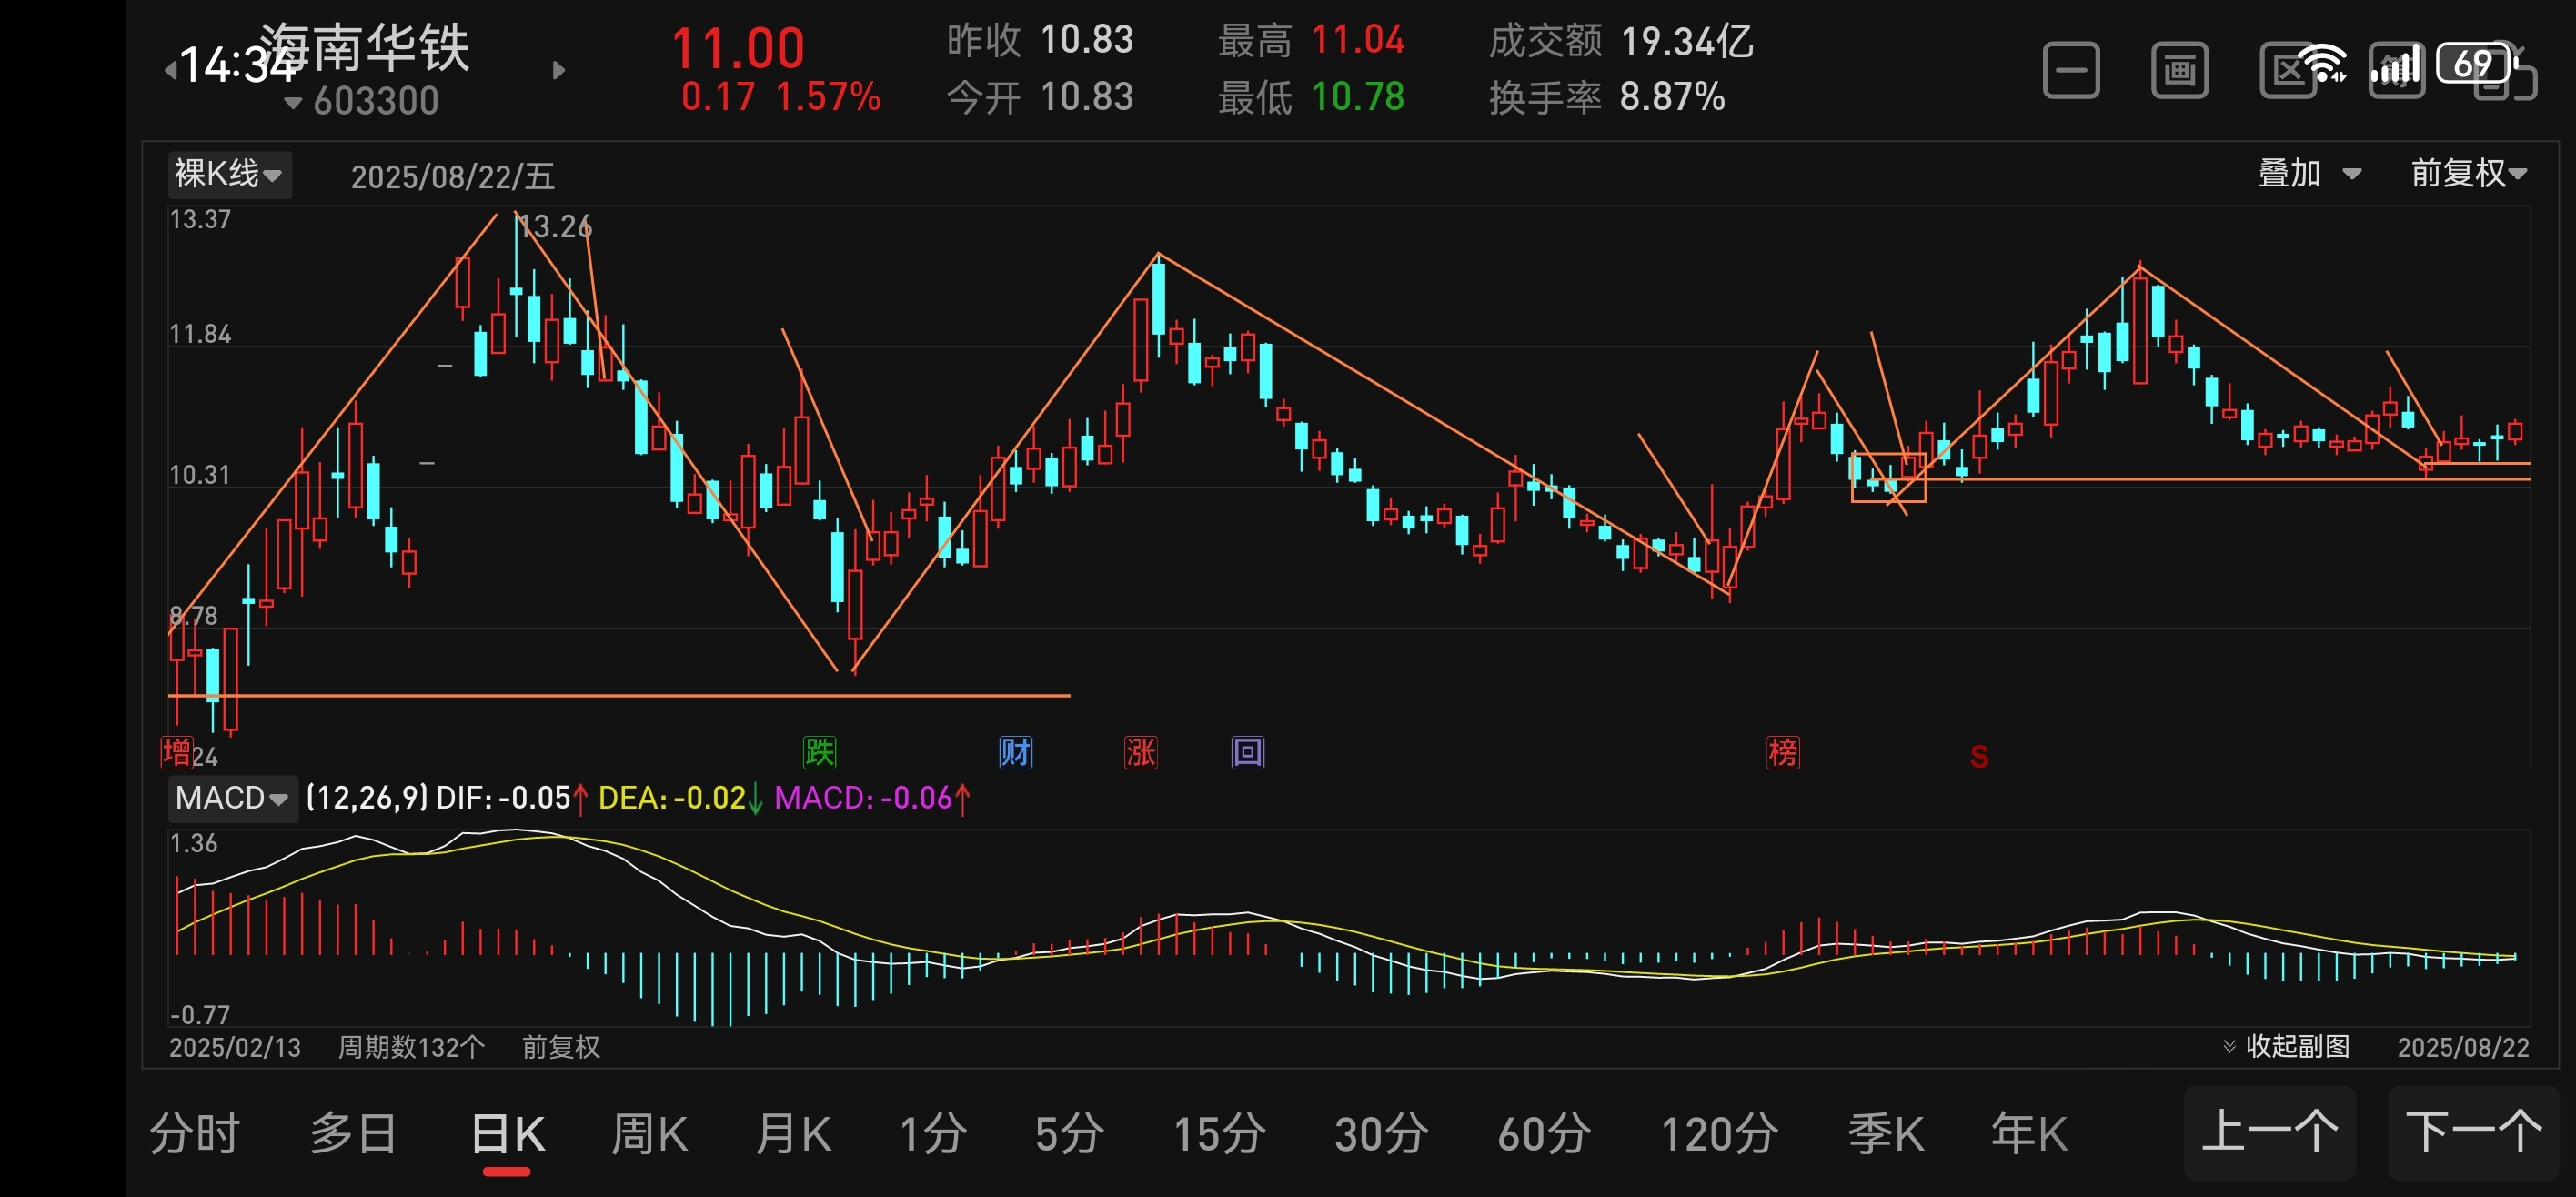Open the range statistics '区' icon

point(2288,71)
